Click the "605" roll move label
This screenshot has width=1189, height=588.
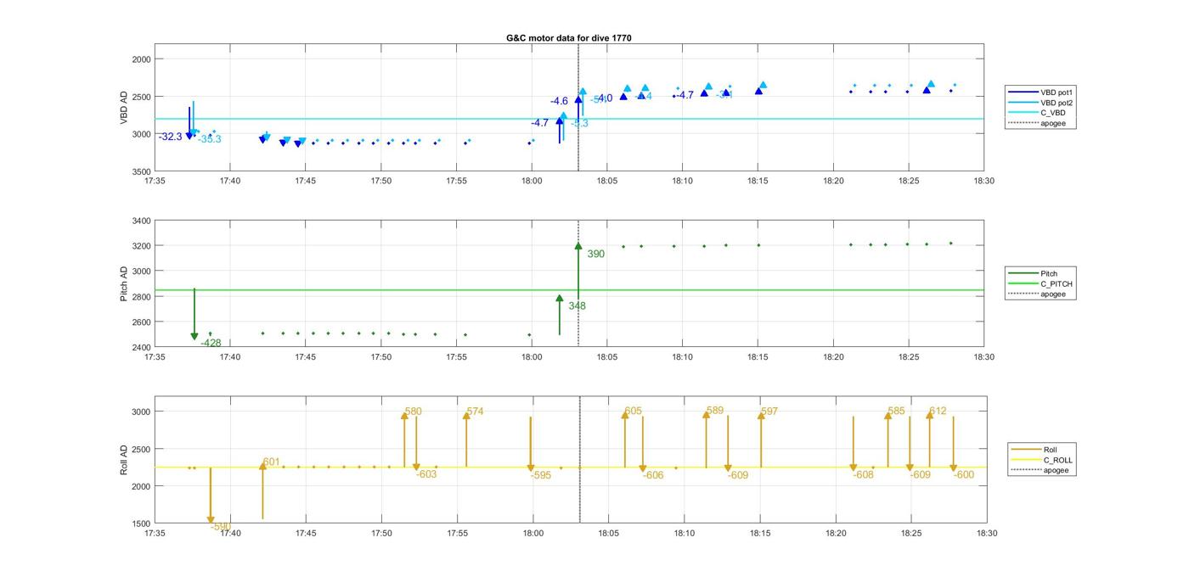pyautogui.click(x=633, y=412)
